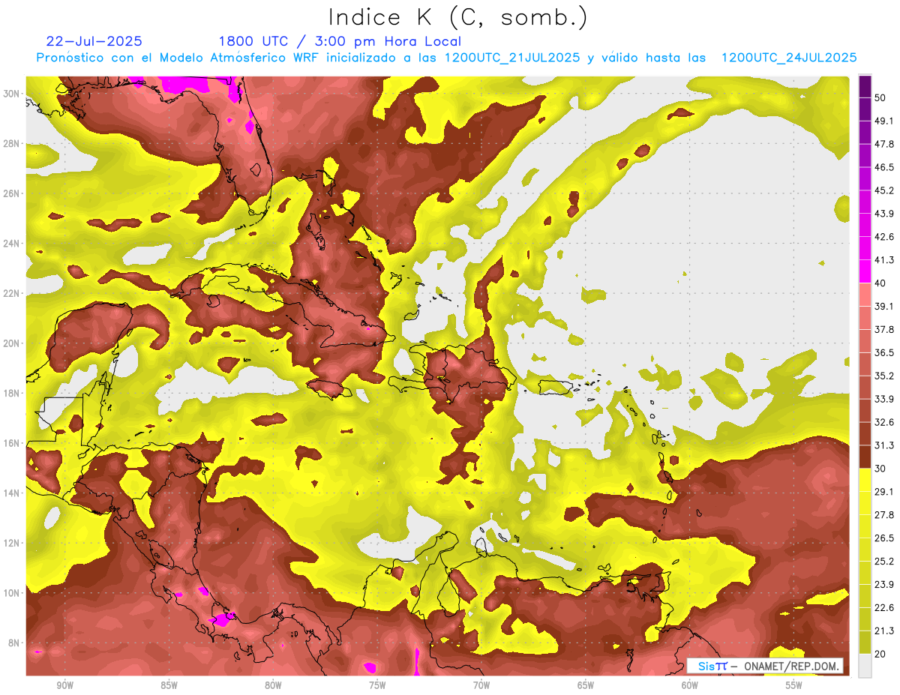Screen dimensions: 900x695
Task: Click the '42.6' legend value
Action: tap(883, 237)
